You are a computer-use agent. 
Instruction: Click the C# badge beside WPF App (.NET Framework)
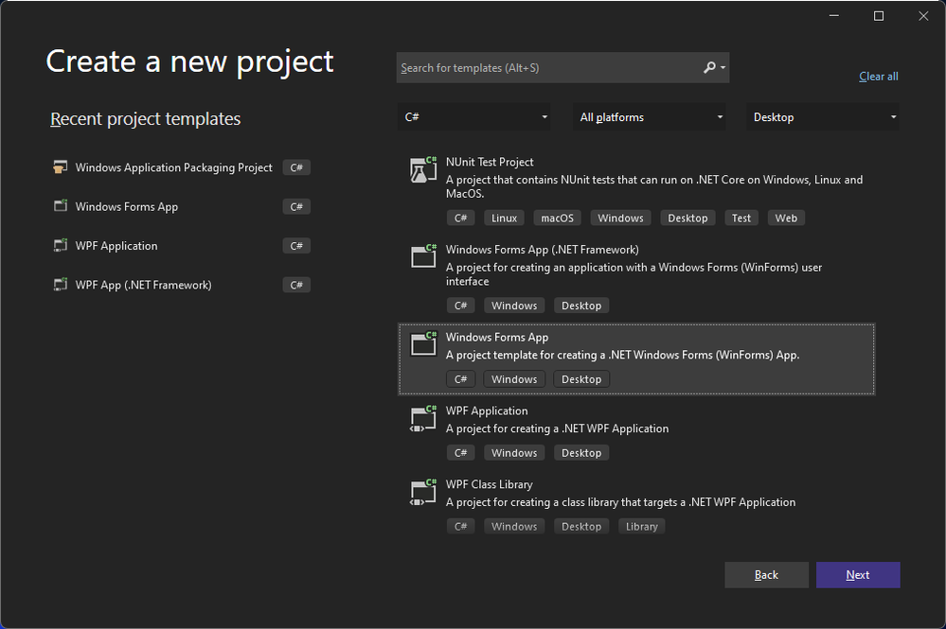(296, 285)
